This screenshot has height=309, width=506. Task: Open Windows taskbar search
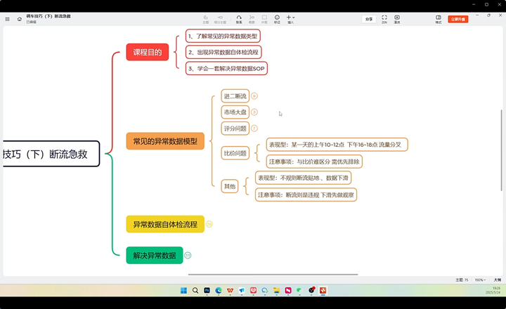pyautogui.click(x=195, y=290)
